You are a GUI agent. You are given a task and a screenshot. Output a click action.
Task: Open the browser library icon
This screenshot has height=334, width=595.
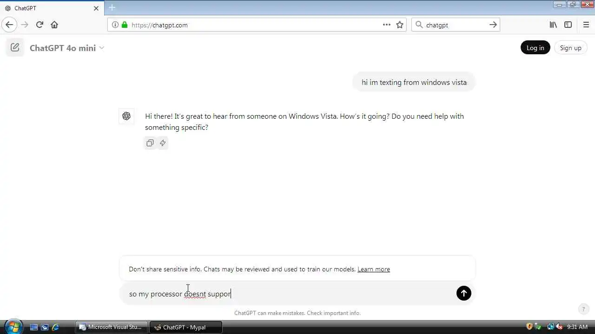[x=553, y=25]
